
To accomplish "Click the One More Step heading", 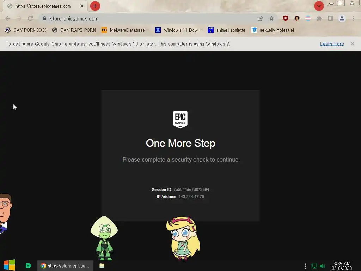I will 180,143.
